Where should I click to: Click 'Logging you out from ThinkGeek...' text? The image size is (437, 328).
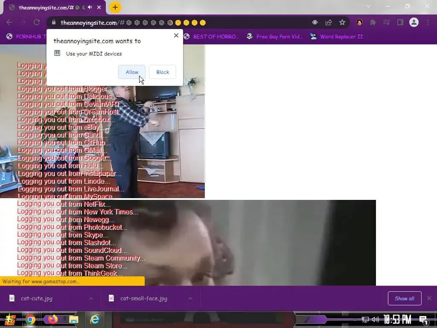[x=70, y=273]
